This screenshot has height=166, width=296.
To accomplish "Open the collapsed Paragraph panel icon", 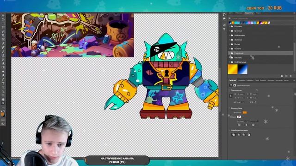I will coord(224,29).
